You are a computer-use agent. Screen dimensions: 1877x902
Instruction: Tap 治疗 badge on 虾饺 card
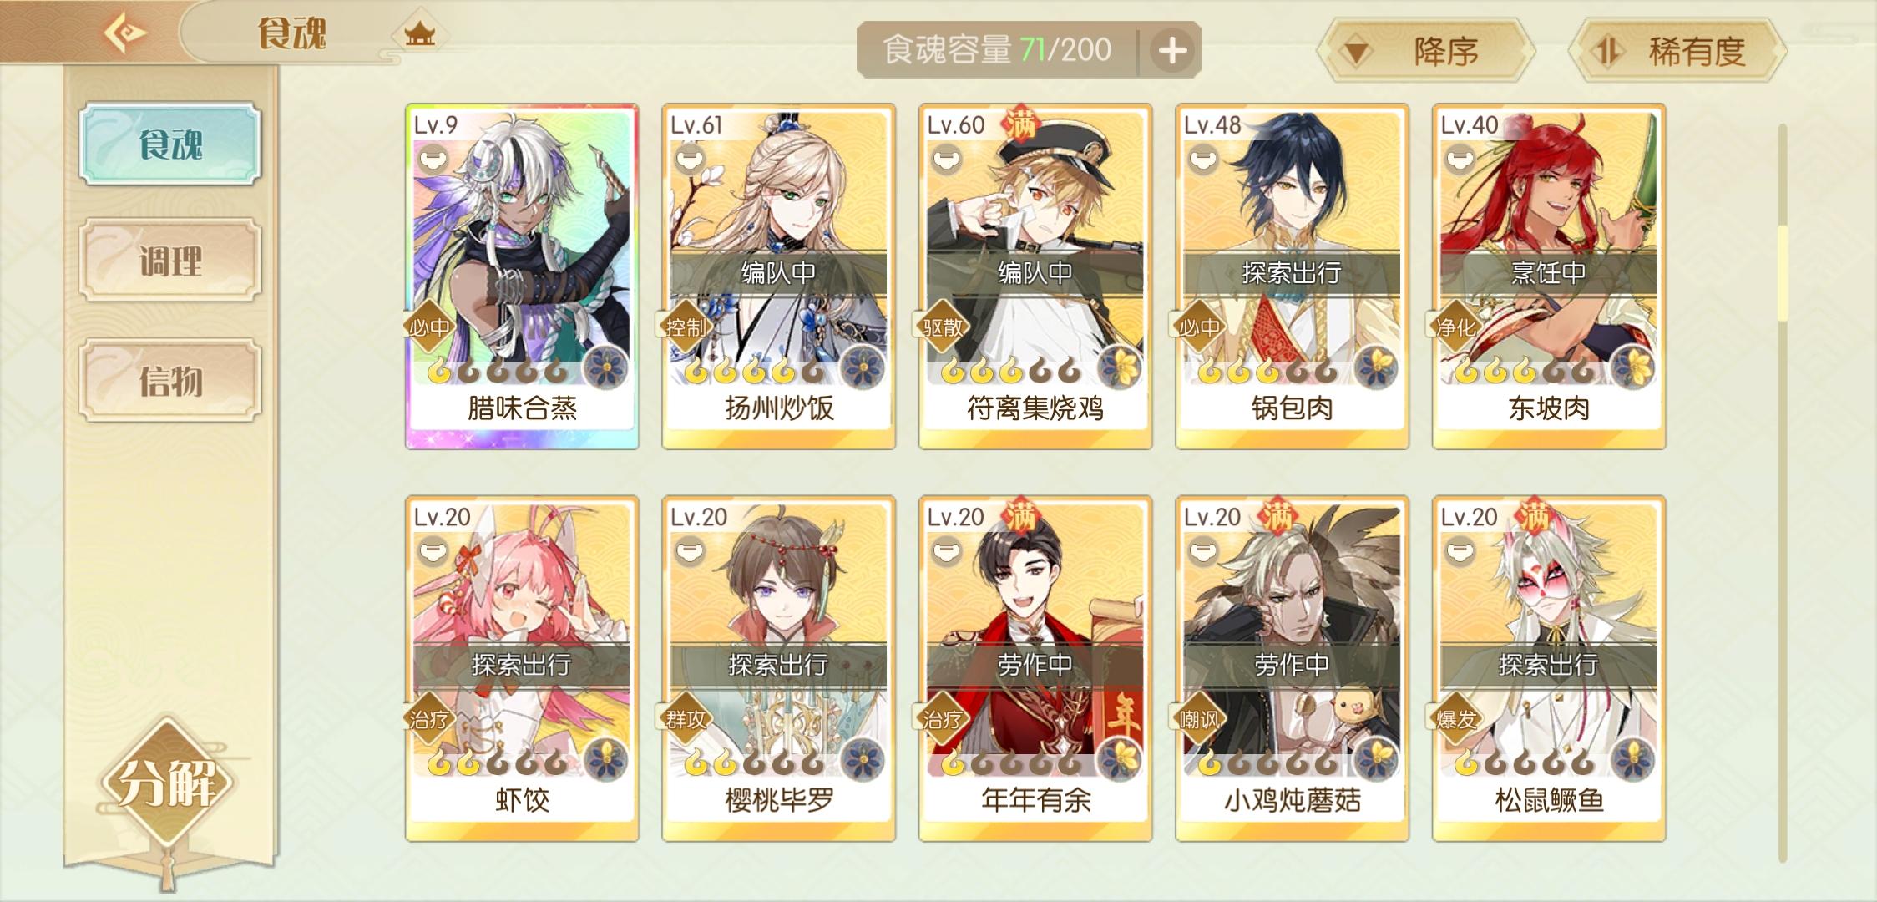[428, 719]
